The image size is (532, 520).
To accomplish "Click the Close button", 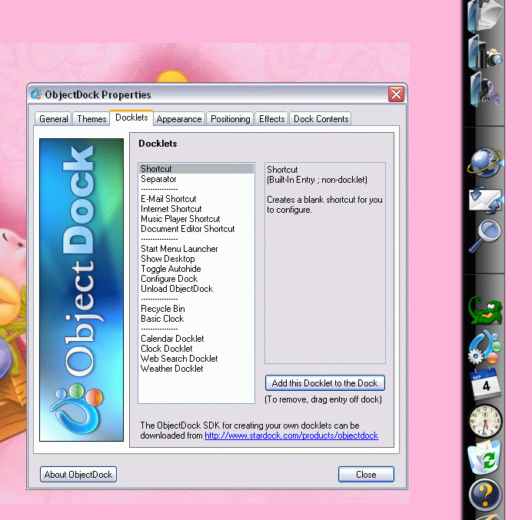I will [366, 474].
